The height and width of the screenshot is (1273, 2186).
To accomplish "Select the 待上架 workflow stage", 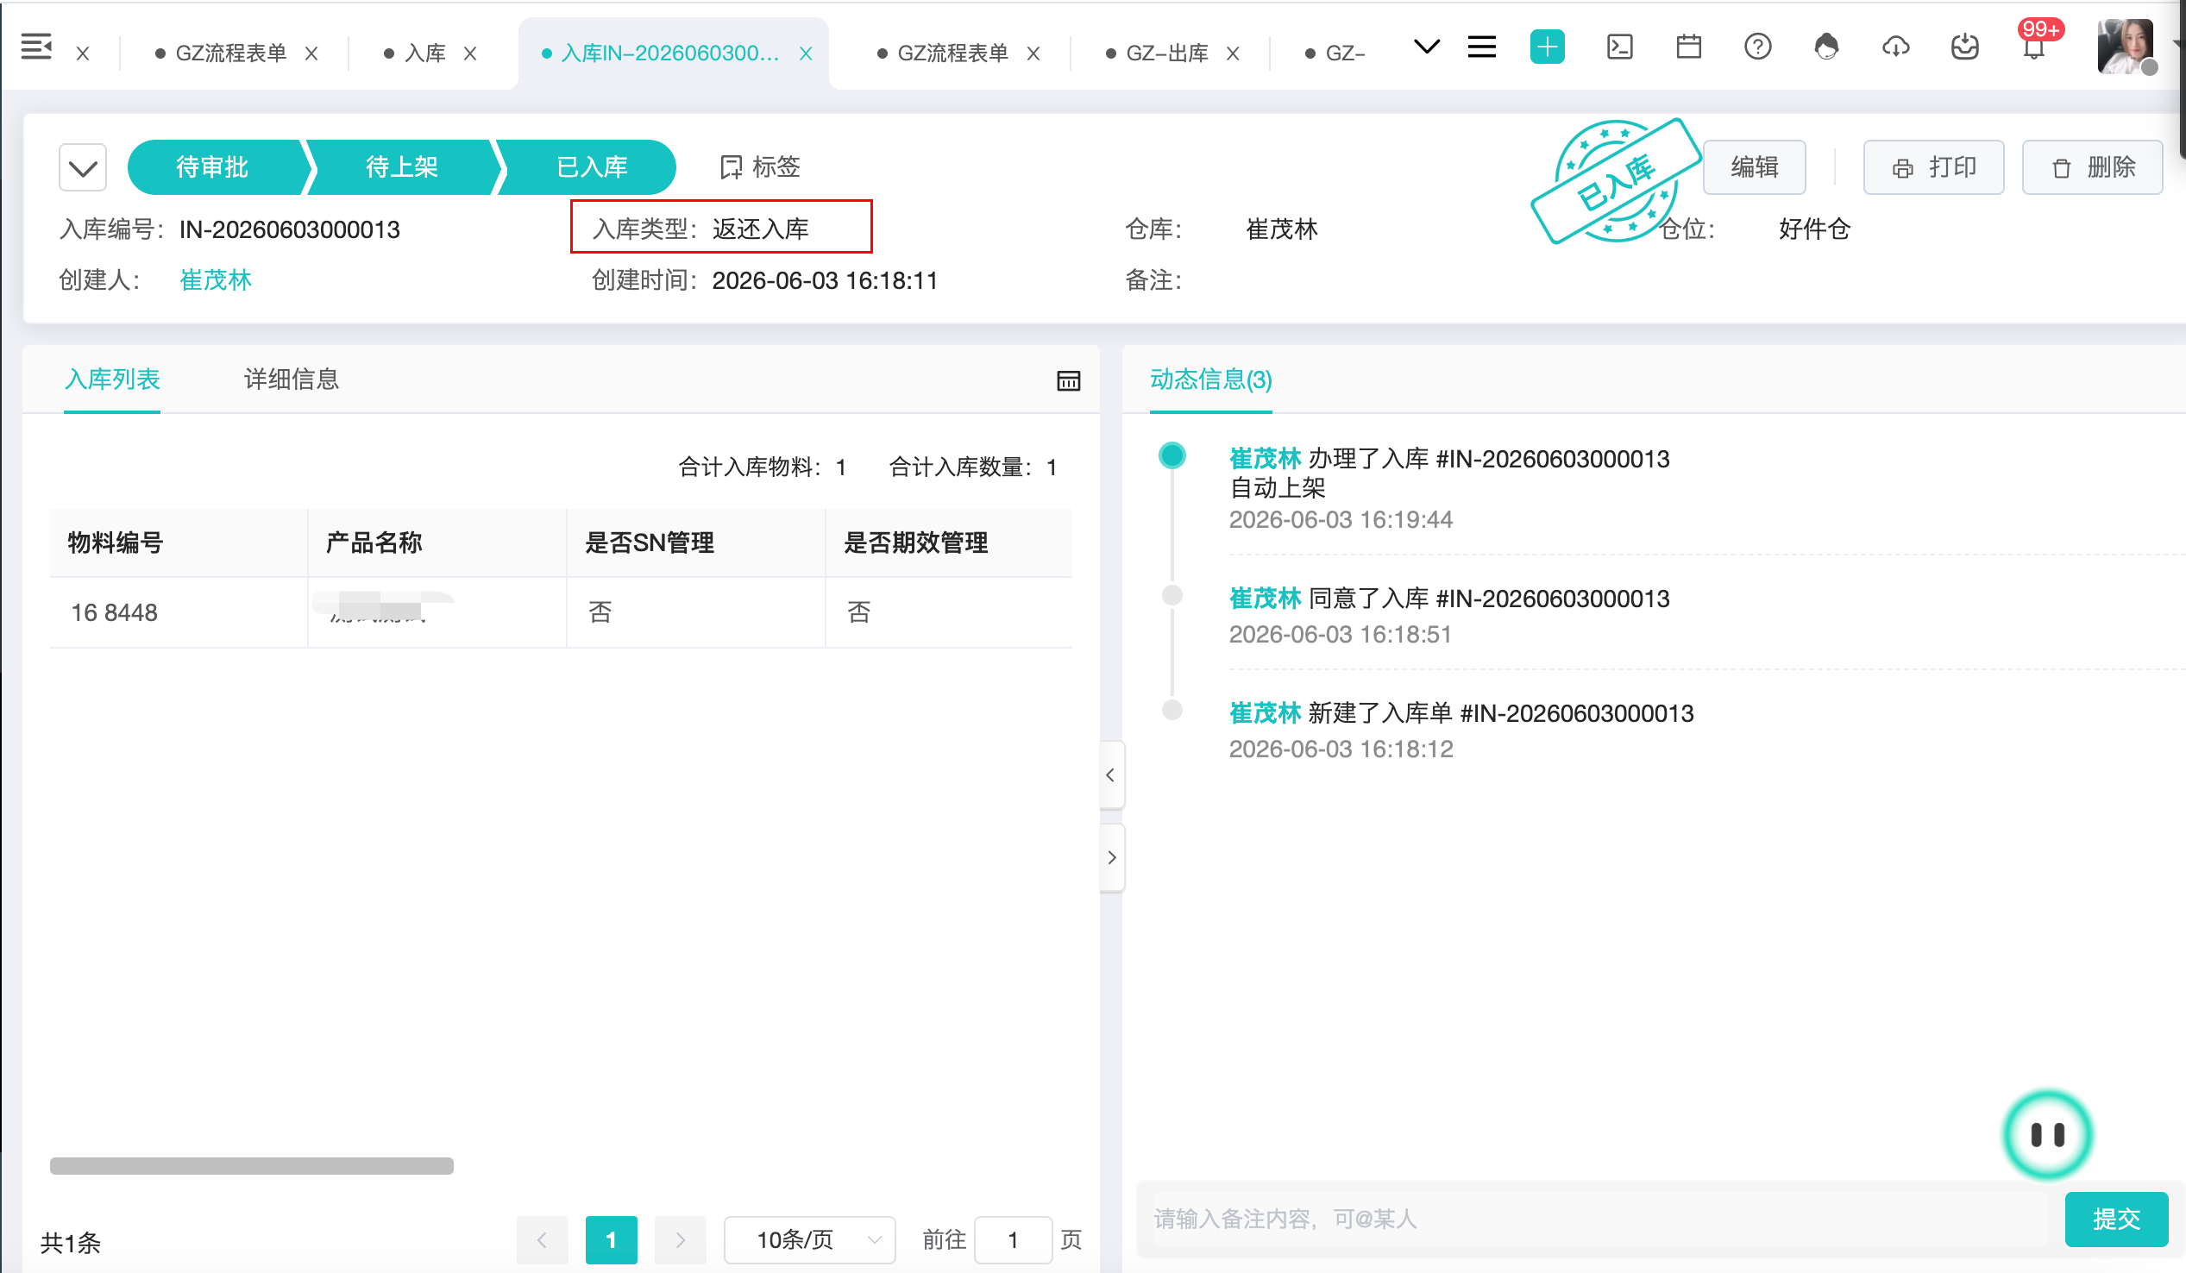I will (x=402, y=167).
